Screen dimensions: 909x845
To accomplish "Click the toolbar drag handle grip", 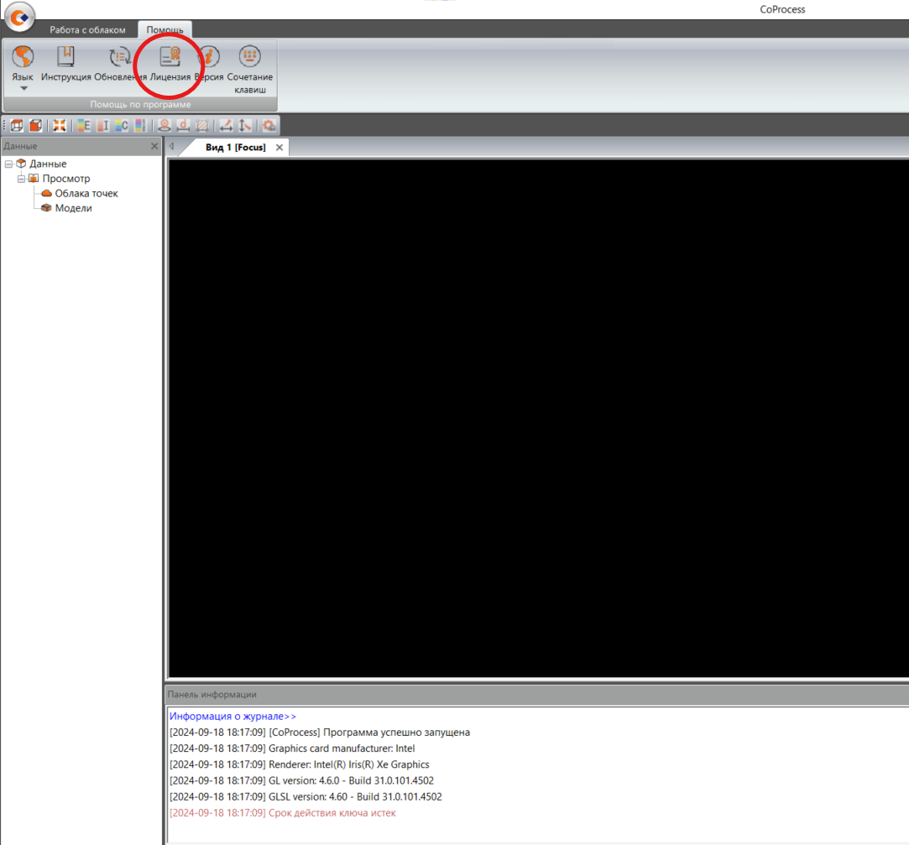I will (x=5, y=125).
